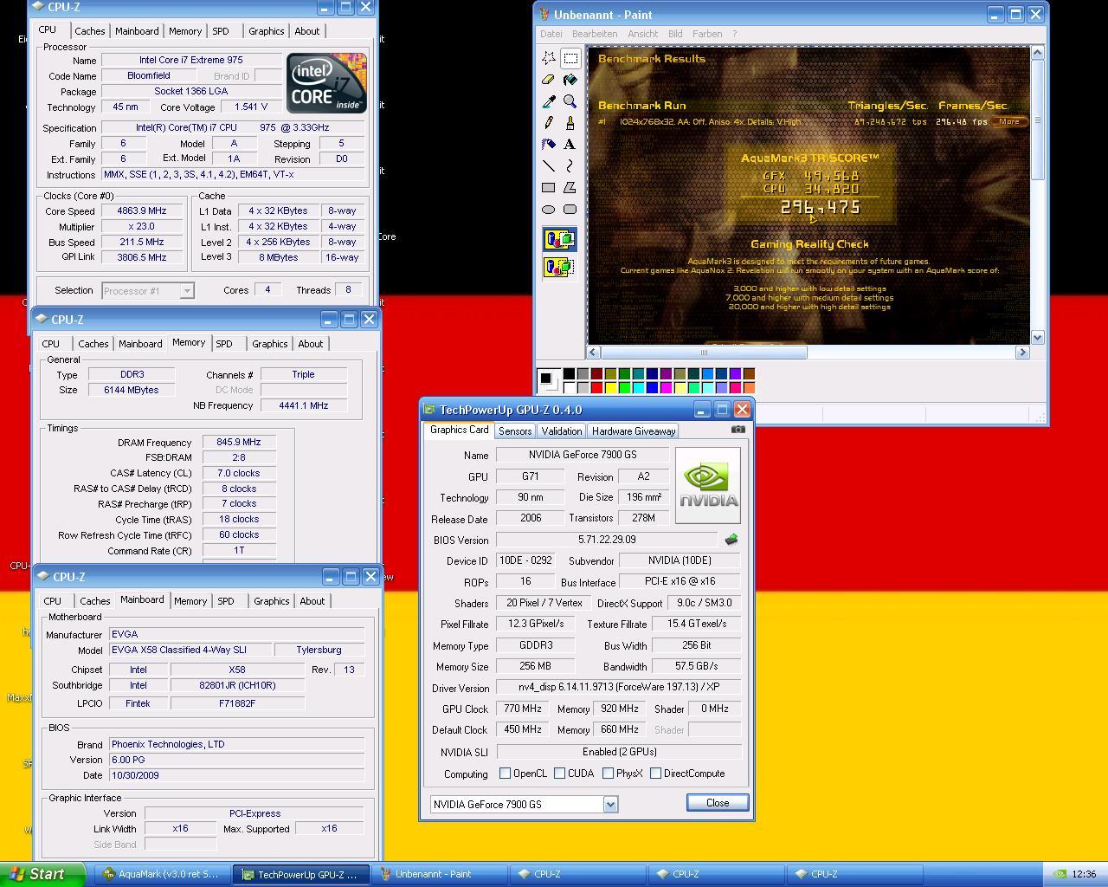Select the Polygon shape tool
The height and width of the screenshot is (887, 1108).
click(x=570, y=187)
